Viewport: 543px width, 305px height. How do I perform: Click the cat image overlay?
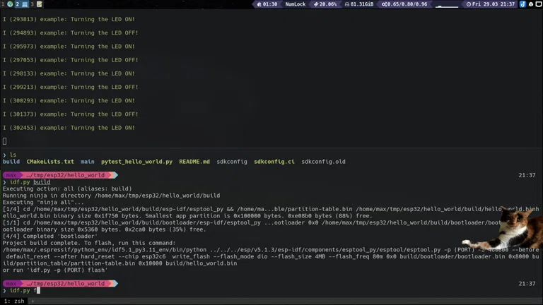click(520, 229)
